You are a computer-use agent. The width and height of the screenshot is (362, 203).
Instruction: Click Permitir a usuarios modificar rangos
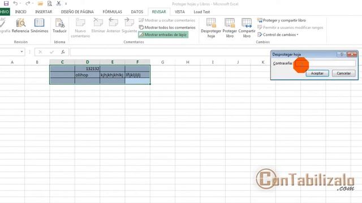click(290, 28)
